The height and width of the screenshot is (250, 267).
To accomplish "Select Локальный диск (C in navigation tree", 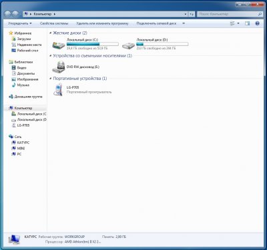I will click(31, 114).
